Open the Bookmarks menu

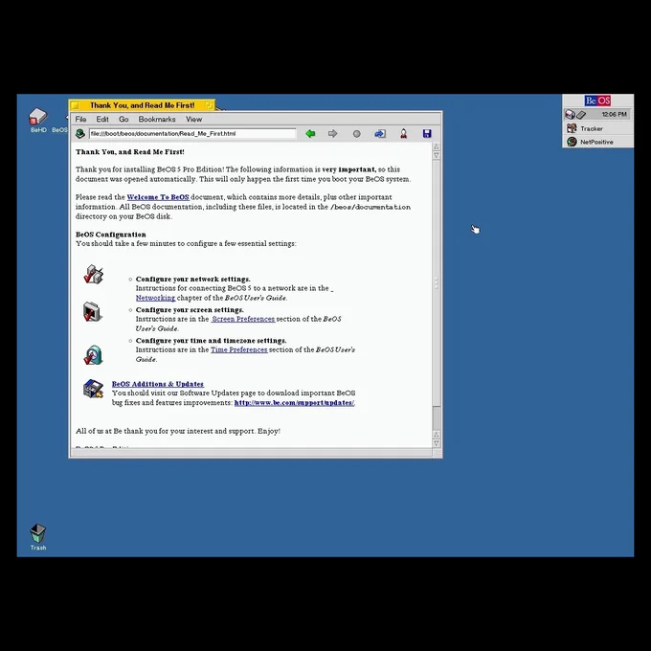coord(157,119)
